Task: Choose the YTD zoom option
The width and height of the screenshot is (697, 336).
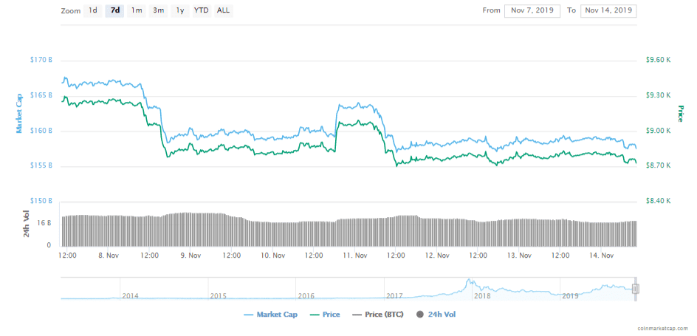Action: pyautogui.click(x=201, y=10)
